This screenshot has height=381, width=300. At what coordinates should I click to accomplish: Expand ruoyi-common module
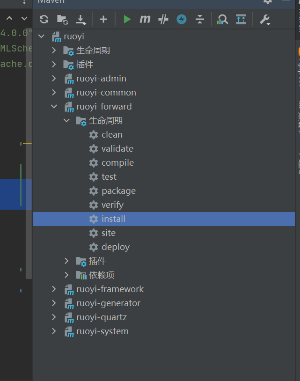pos(54,93)
